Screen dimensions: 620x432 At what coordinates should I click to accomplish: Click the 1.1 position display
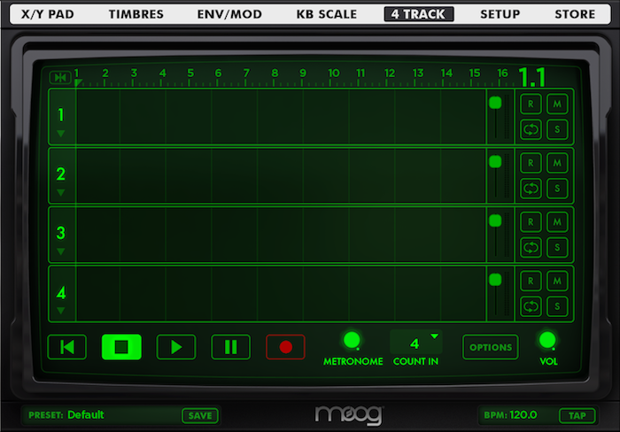(x=531, y=77)
